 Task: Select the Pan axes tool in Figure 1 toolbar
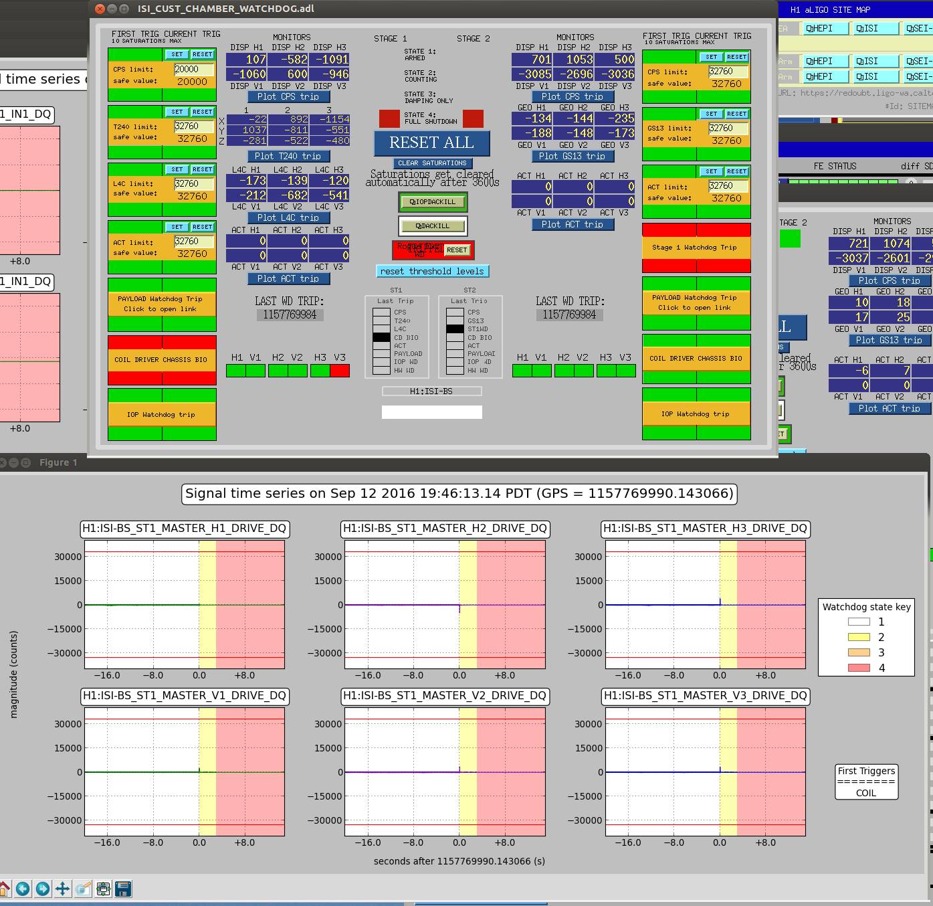(63, 889)
